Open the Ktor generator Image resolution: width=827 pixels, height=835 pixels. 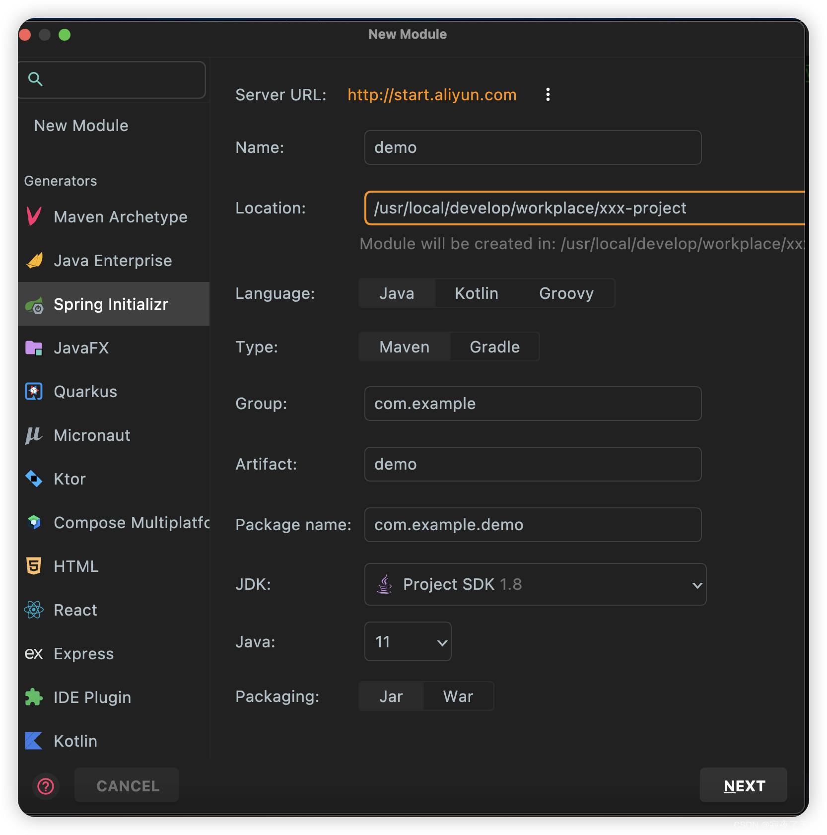[69, 479]
